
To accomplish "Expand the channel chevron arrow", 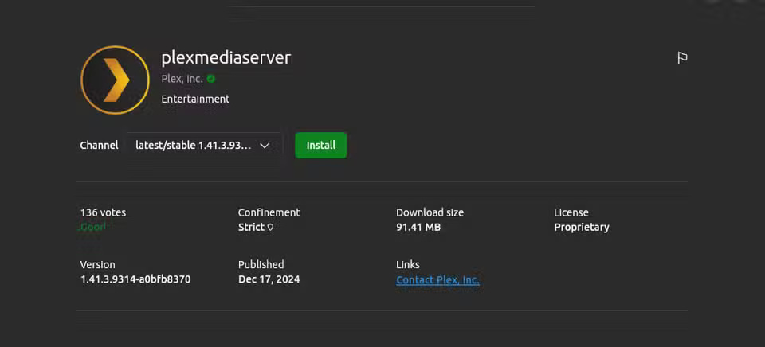I will tap(265, 146).
